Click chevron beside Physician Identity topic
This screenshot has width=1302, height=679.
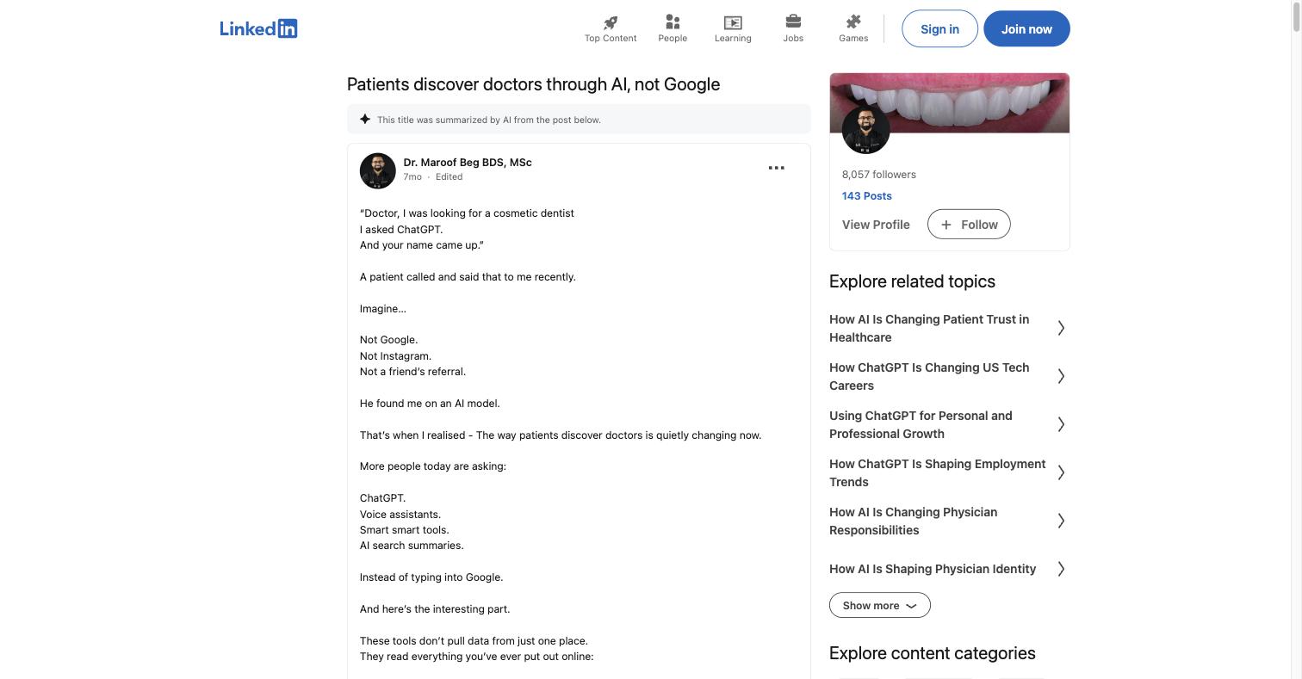tap(1061, 569)
